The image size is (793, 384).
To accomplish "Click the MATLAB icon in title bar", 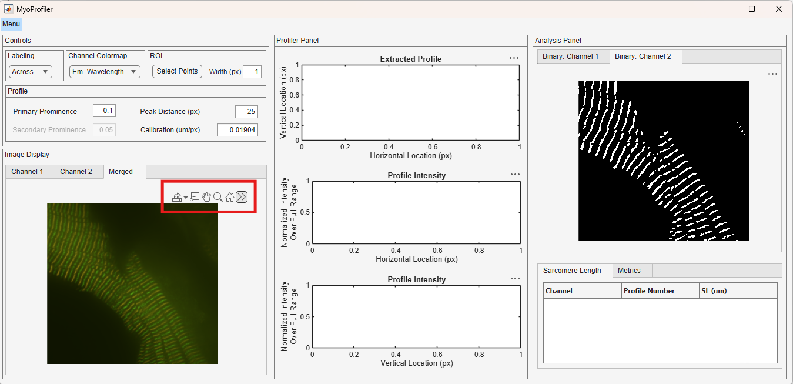I will tap(9, 9).
